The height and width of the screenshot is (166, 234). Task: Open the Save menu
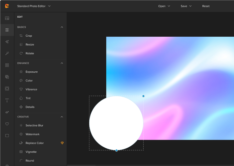click(186, 6)
